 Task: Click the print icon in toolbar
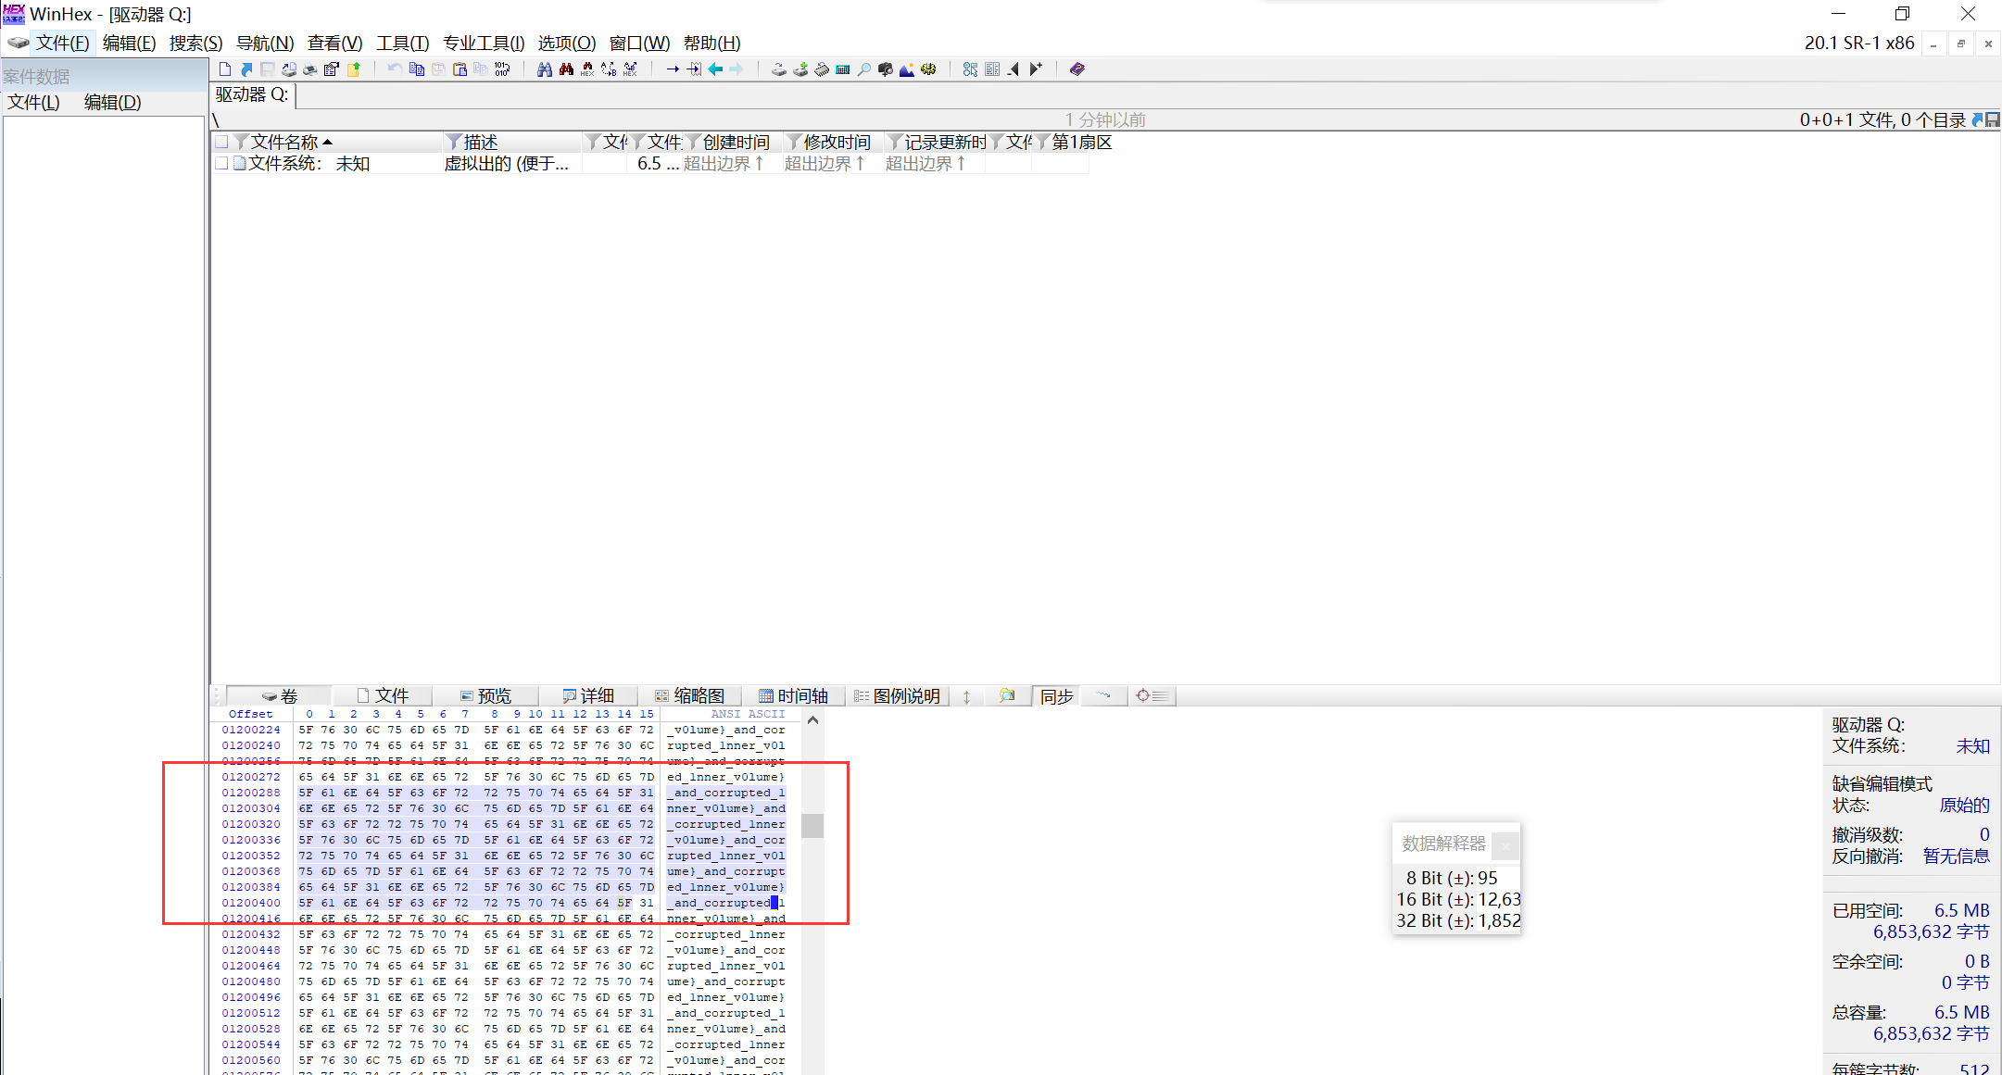309,69
